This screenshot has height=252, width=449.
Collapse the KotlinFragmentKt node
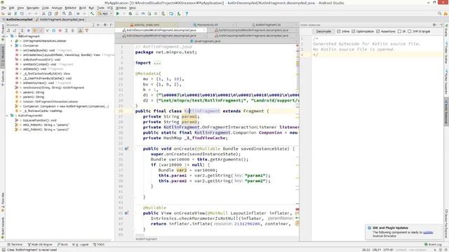click(7, 115)
